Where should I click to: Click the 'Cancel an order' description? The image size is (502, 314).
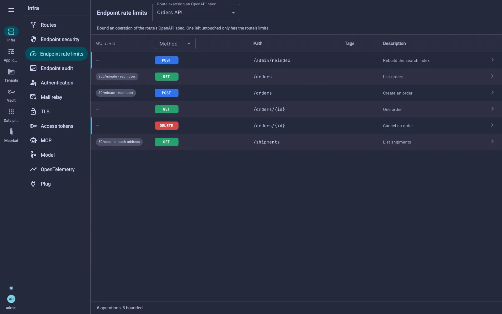(x=398, y=126)
